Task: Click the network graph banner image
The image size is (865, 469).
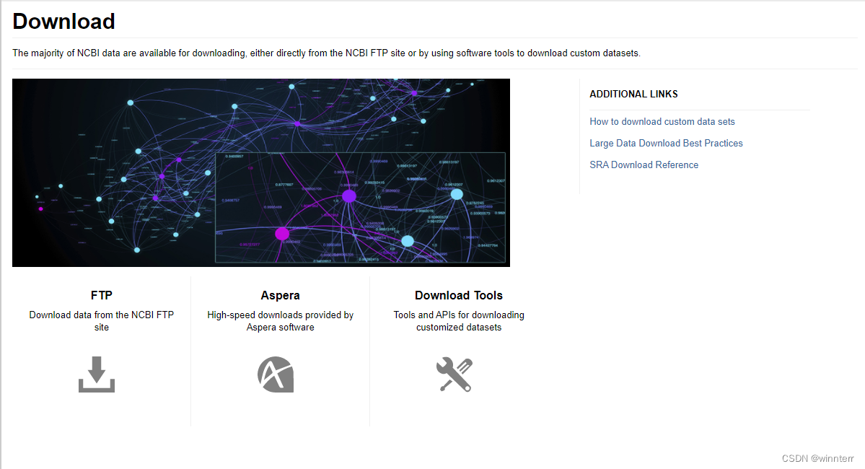Action: [261, 172]
